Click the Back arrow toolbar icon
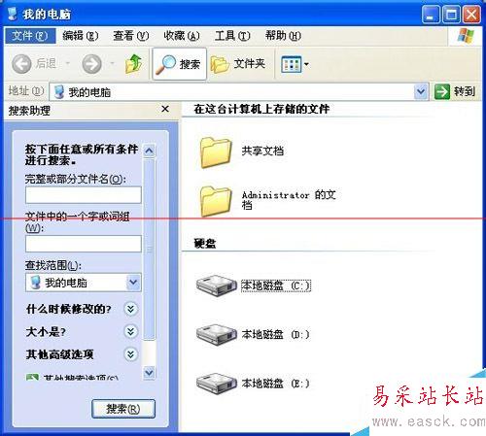Image resolution: width=486 pixels, height=436 pixels. 21,64
